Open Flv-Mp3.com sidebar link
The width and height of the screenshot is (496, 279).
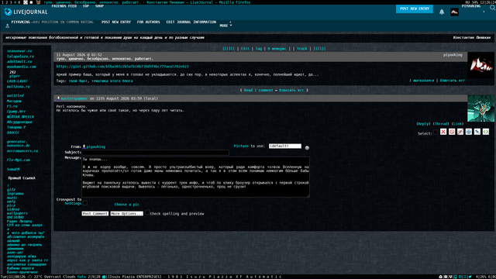pos(19,160)
